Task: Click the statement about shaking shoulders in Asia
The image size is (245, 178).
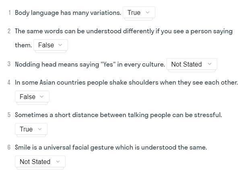Action: [x=126, y=83]
